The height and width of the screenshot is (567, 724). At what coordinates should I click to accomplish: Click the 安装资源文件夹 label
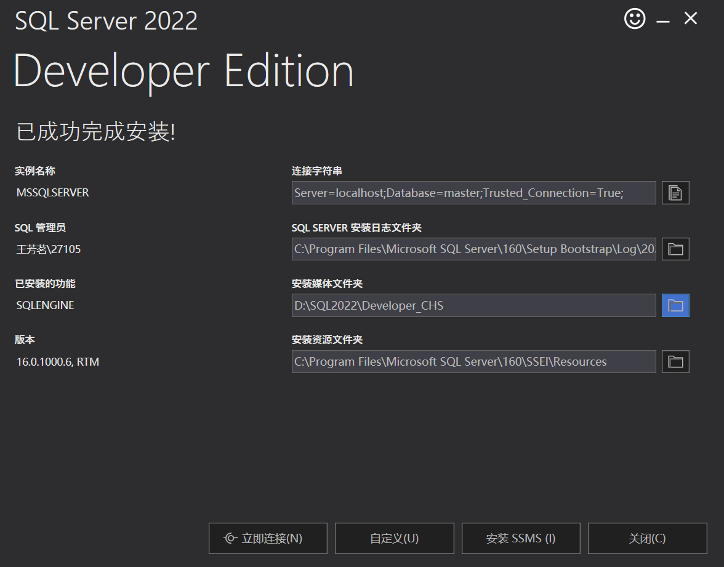327,339
